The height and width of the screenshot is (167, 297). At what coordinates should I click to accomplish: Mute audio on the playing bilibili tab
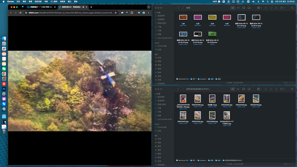(x=83, y=7)
